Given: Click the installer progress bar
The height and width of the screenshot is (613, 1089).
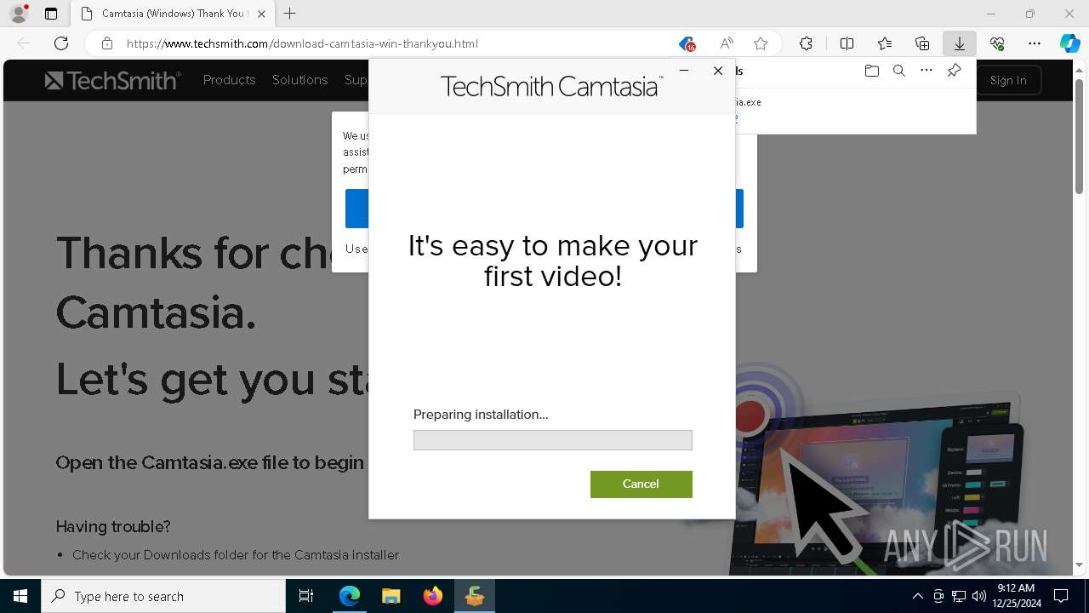Looking at the screenshot, I should click(552, 439).
